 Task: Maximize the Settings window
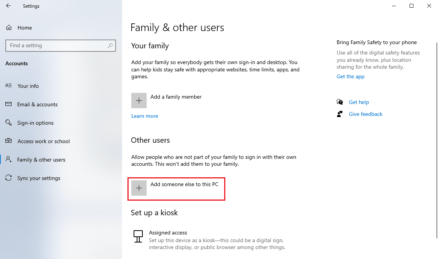pyautogui.click(x=412, y=6)
